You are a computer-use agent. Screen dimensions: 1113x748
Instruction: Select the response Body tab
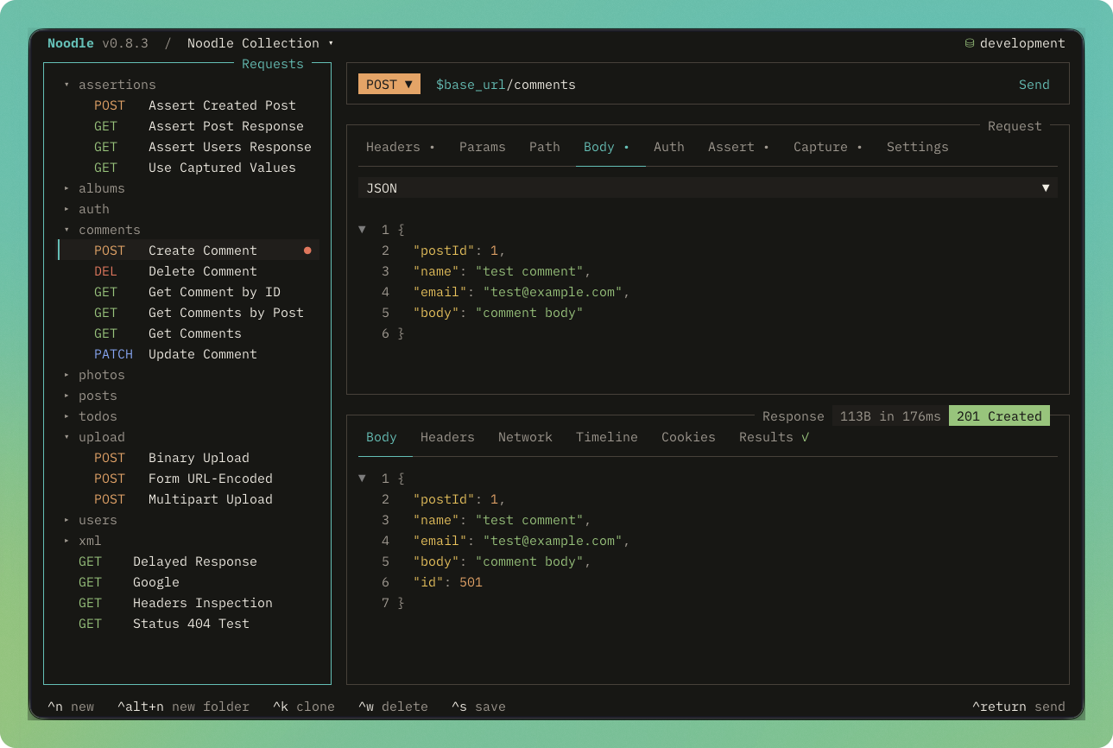pyautogui.click(x=382, y=437)
